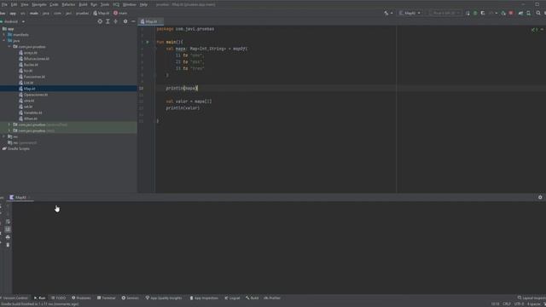Click UTF-8 encoding in status bar
546x307 pixels.
519,304
